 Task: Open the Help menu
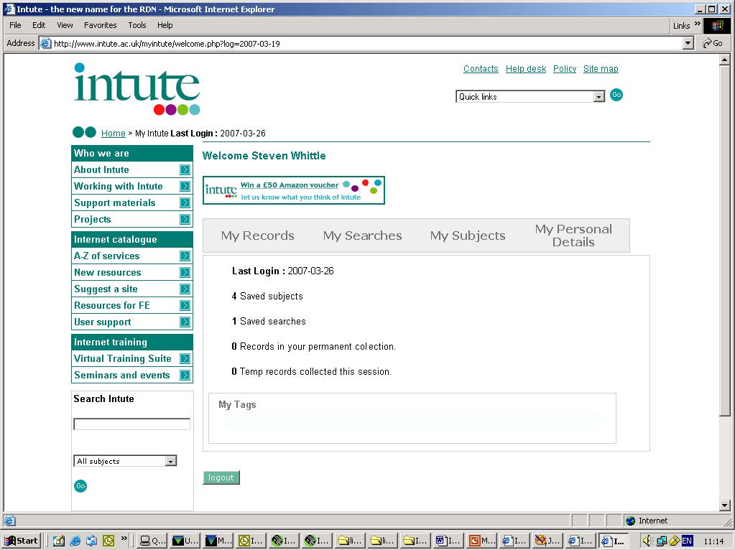[x=165, y=25]
